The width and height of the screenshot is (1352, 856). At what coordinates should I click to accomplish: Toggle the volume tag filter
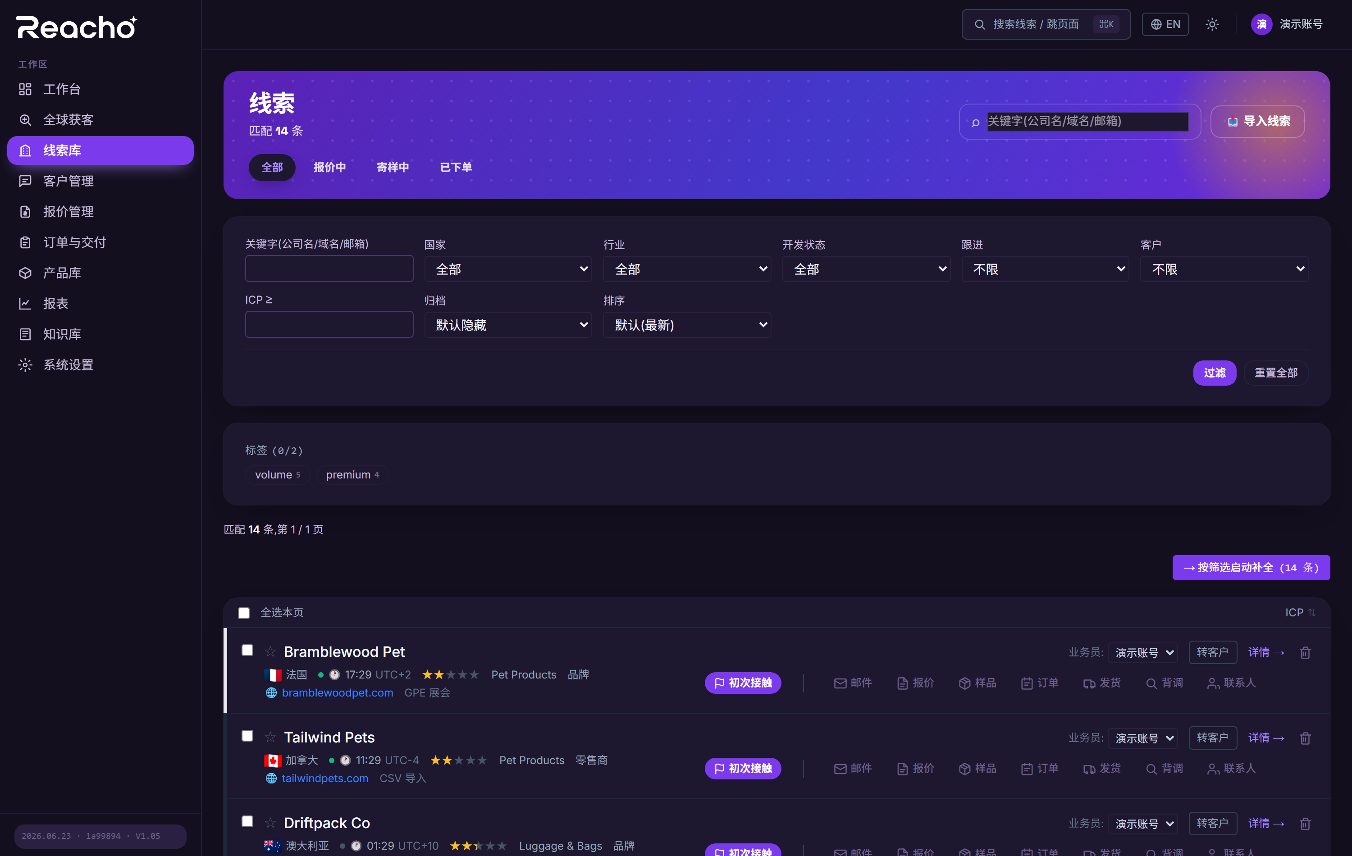pos(278,475)
